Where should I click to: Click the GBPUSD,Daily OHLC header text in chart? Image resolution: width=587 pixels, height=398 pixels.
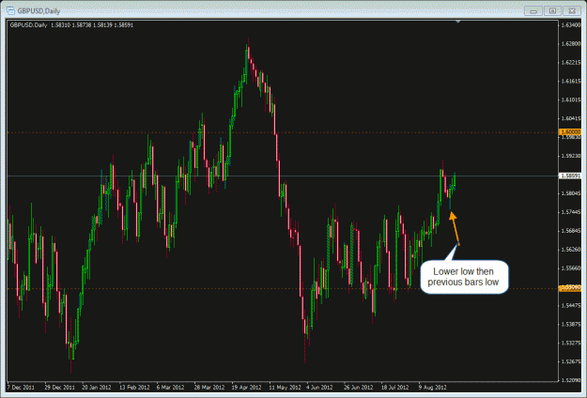tap(71, 25)
